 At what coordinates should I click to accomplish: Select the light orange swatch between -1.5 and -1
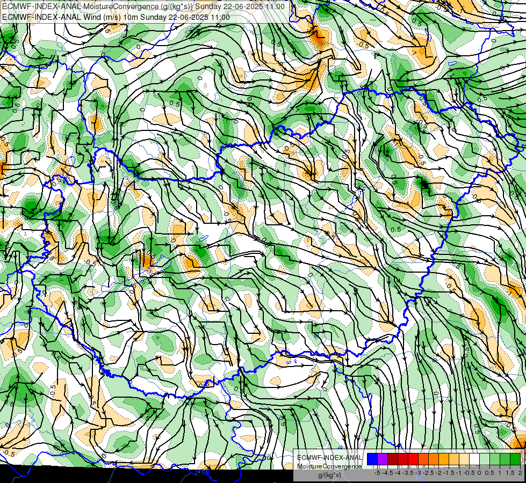pyautogui.click(x=454, y=459)
